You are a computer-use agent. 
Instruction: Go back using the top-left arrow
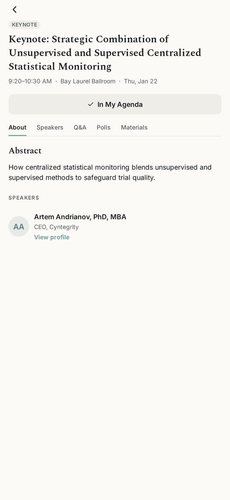pos(14,9)
